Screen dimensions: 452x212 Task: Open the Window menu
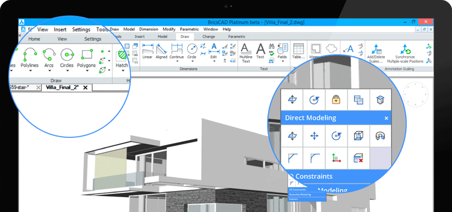click(211, 29)
